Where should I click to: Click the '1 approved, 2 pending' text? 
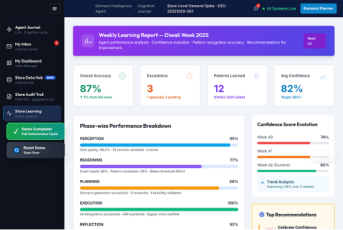164,97
